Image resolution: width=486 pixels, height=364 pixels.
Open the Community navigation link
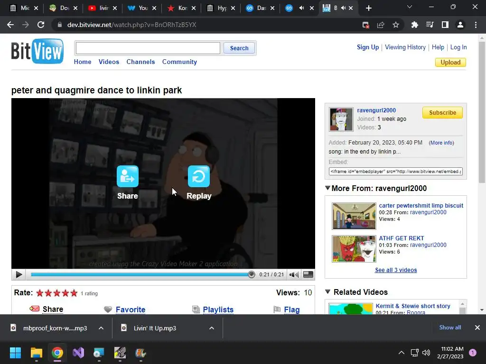(179, 62)
